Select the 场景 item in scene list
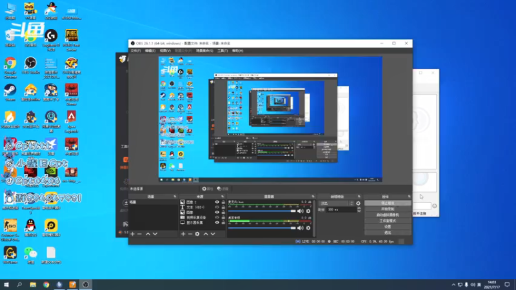This screenshot has width=516, height=290. point(153,202)
